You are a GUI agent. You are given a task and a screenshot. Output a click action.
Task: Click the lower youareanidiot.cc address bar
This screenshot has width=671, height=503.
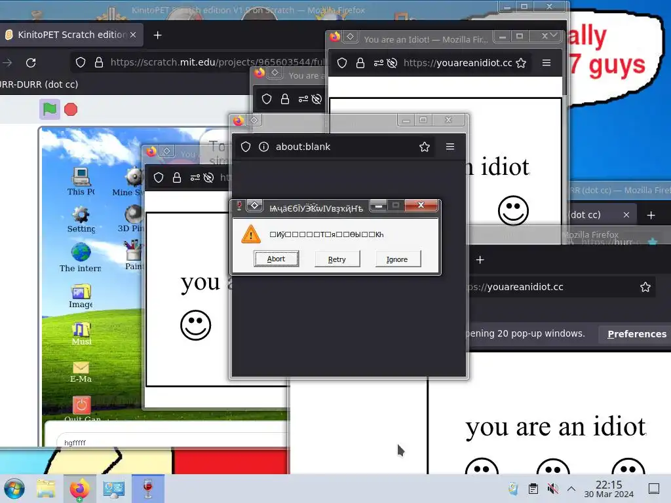(561, 287)
